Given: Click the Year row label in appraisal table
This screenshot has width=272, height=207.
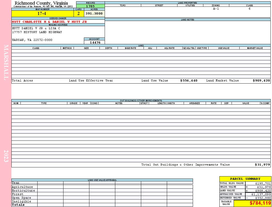Looking at the screenshot, I should click(16, 183).
